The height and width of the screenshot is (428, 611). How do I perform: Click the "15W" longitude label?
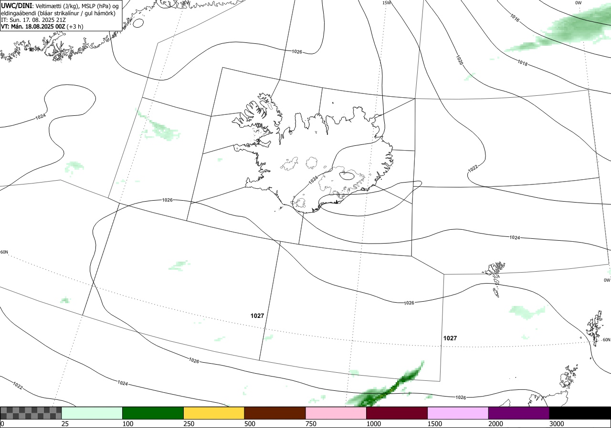tap(386, 3)
